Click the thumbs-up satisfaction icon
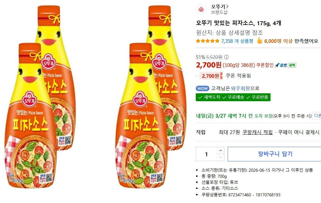Screen dimensions: 321x203 (259, 41)
